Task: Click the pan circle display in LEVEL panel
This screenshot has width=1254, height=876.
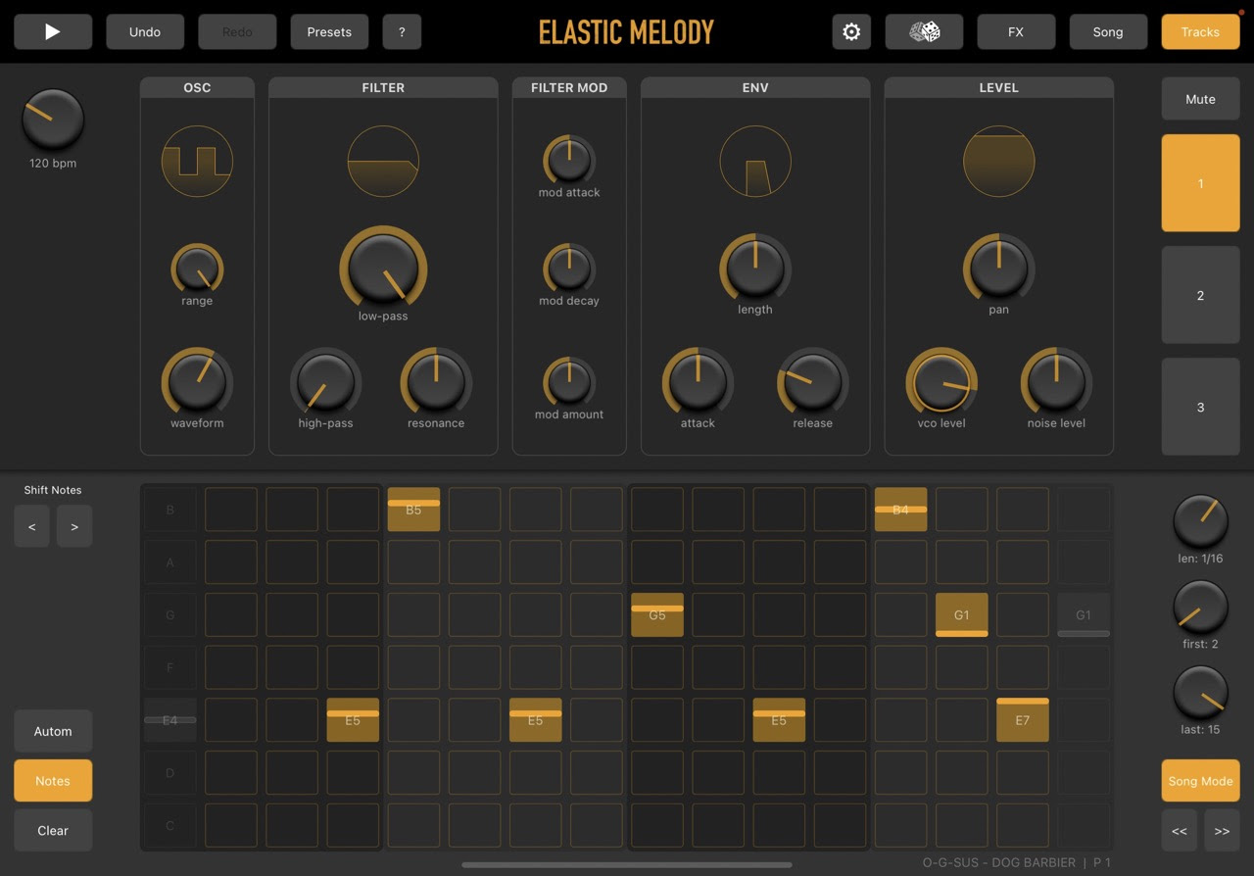Action: 998,161
